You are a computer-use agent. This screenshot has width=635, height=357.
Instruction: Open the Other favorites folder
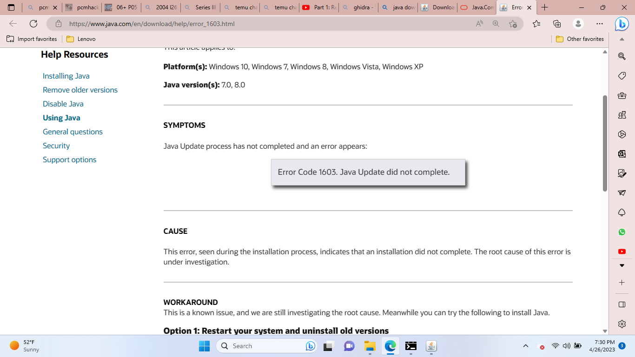pyautogui.click(x=580, y=39)
